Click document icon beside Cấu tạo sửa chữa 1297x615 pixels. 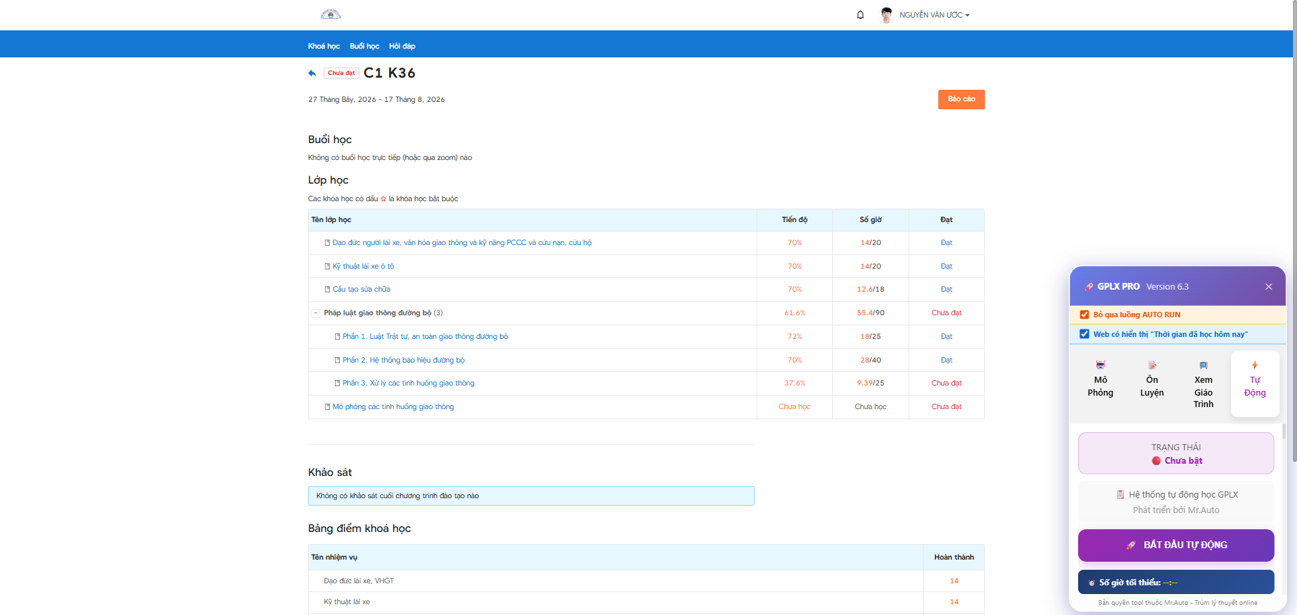click(x=328, y=290)
